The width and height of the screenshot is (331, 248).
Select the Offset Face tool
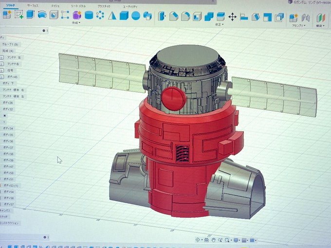221,17
